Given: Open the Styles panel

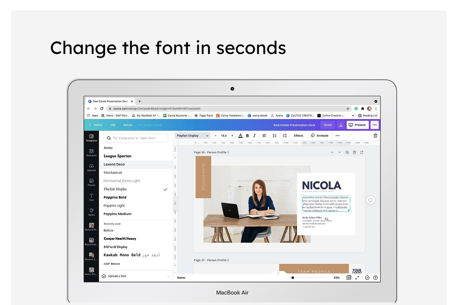Looking at the screenshot, I should click(x=91, y=212).
